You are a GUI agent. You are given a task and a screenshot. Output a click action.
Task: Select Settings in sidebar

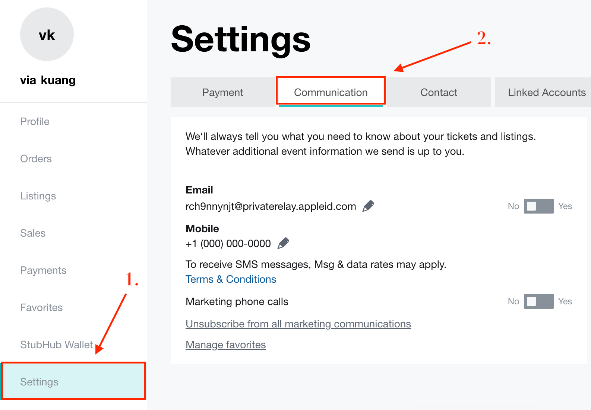(x=73, y=381)
